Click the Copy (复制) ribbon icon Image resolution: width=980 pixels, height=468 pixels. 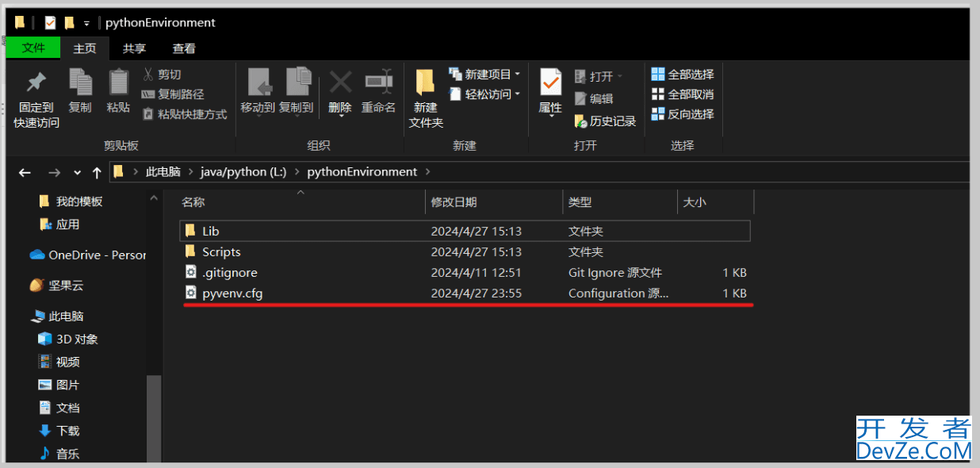pyautogui.click(x=80, y=82)
